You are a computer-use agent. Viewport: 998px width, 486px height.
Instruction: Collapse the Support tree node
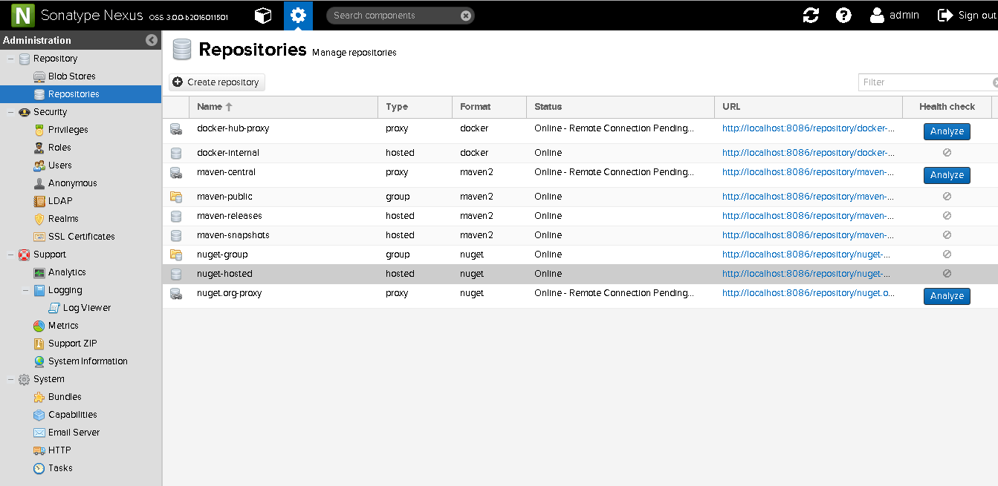tap(10, 255)
